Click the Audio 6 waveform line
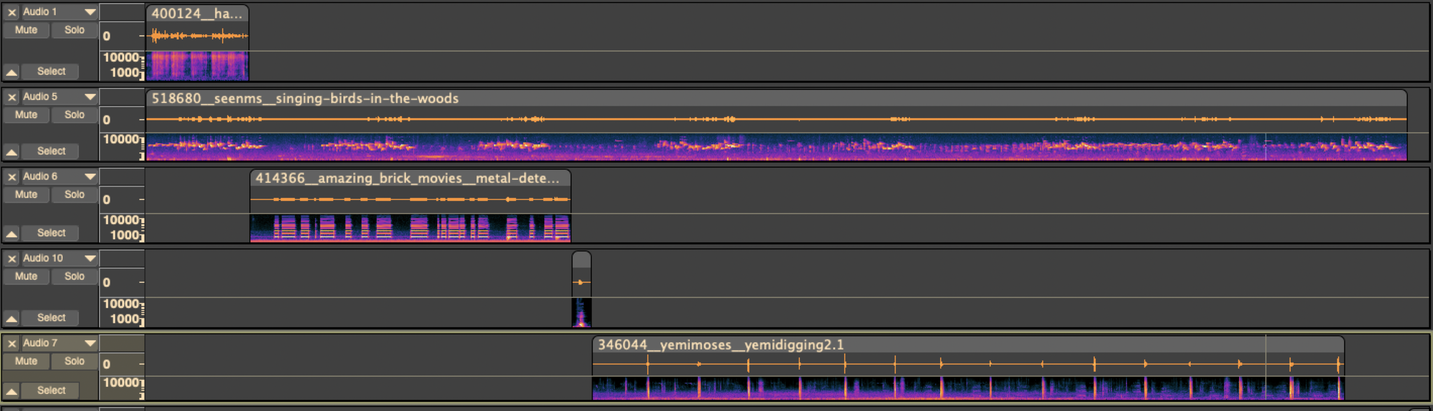Viewport: 1433px width, 411px height. (411, 199)
